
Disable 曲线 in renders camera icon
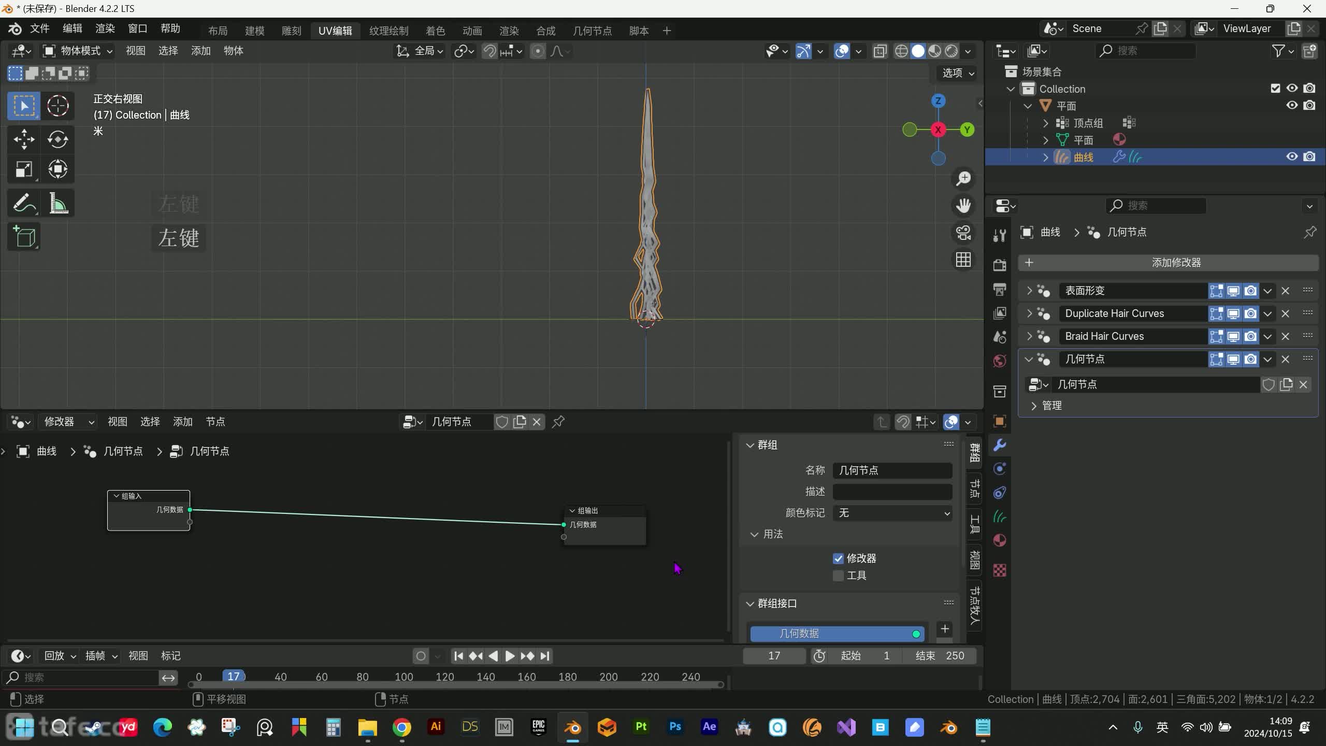pyautogui.click(x=1309, y=156)
